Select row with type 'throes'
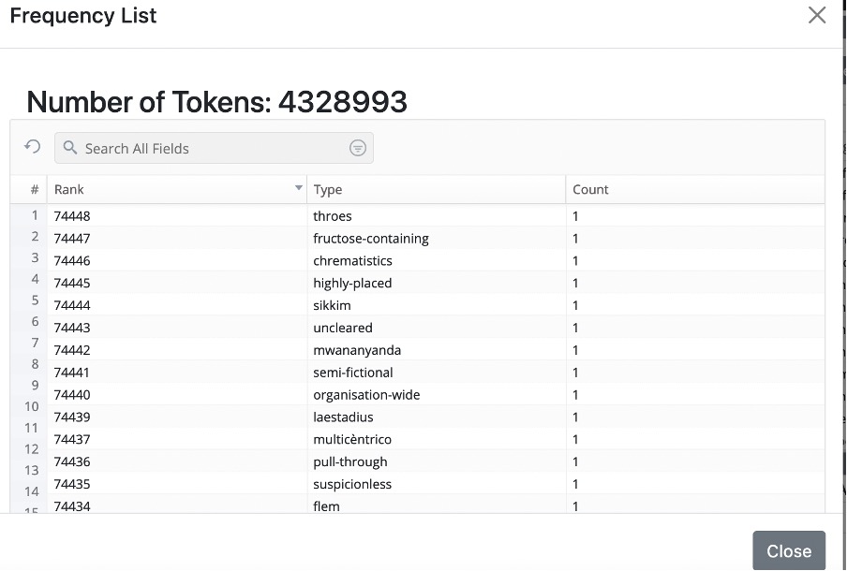The image size is (847, 571). pos(333,216)
